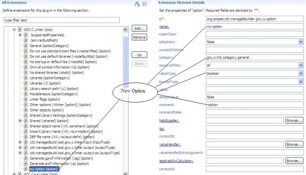Click the superClass input field

255,34
